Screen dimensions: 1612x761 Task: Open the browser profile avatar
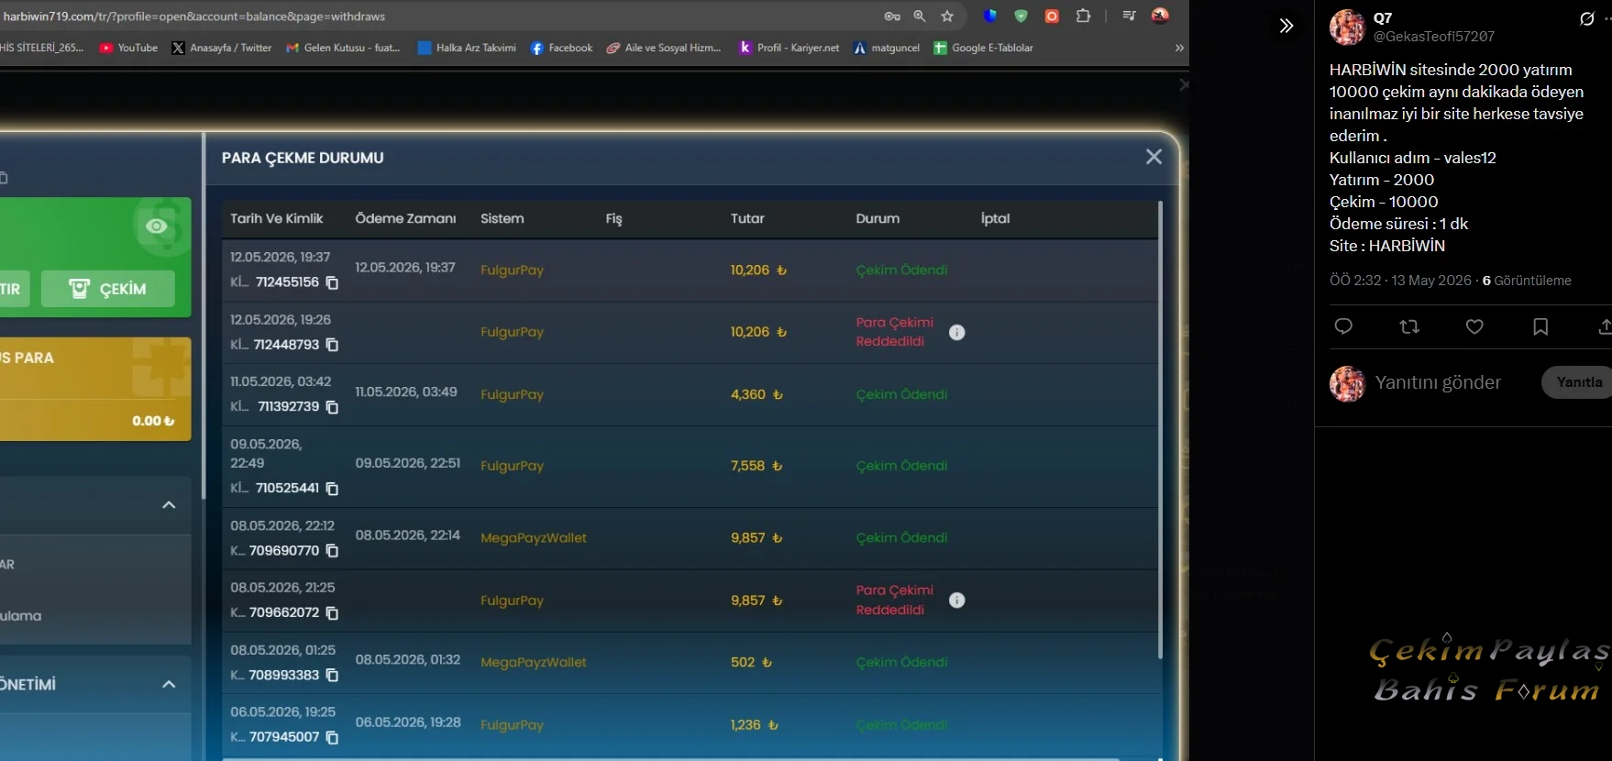(1160, 16)
